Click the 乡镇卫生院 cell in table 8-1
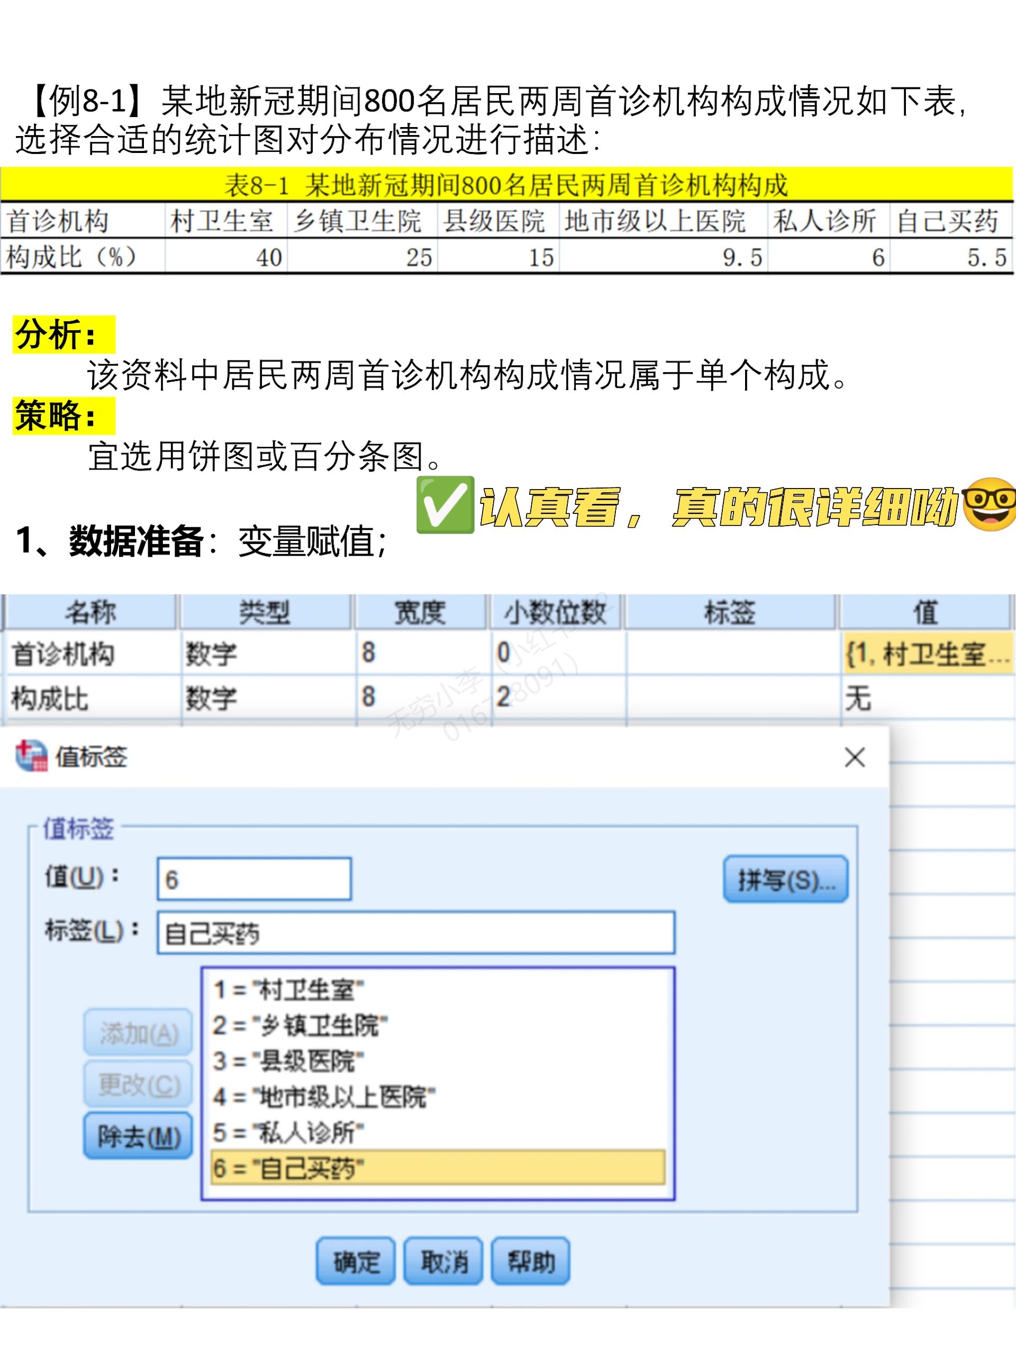The height and width of the screenshot is (1355, 1016). click(362, 221)
